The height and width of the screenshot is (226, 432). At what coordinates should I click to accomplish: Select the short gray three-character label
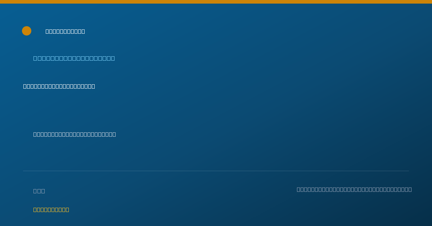tap(39, 191)
